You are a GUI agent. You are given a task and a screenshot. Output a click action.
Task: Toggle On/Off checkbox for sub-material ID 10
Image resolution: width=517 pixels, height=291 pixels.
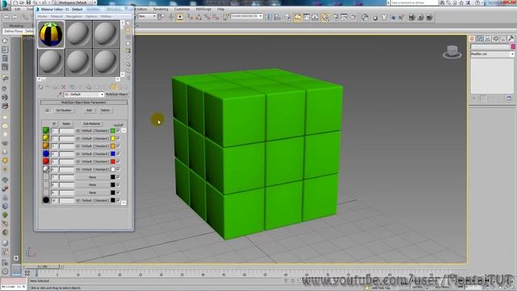click(119, 200)
